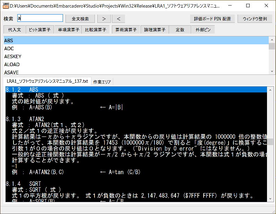The width and height of the screenshot is (276, 214).
Task: Click the 8.1.3 ATAN2 heading line
Action: 25,119
